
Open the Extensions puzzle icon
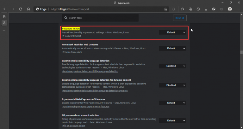click(174, 9)
